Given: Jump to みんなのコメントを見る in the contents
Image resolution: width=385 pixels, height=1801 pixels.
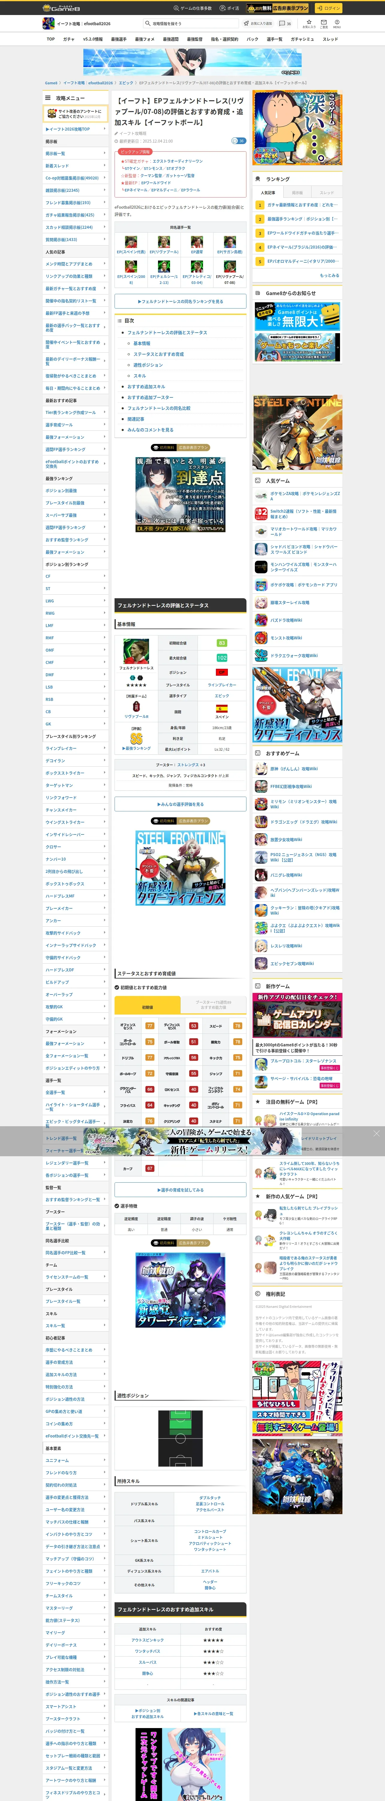Looking at the screenshot, I should pyautogui.click(x=150, y=430).
